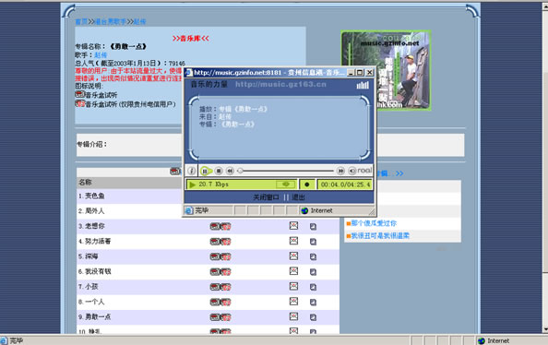Open the page icon for song 7 小孩
The width and height of the screenshot is (548, 345).
pos(313,287)
